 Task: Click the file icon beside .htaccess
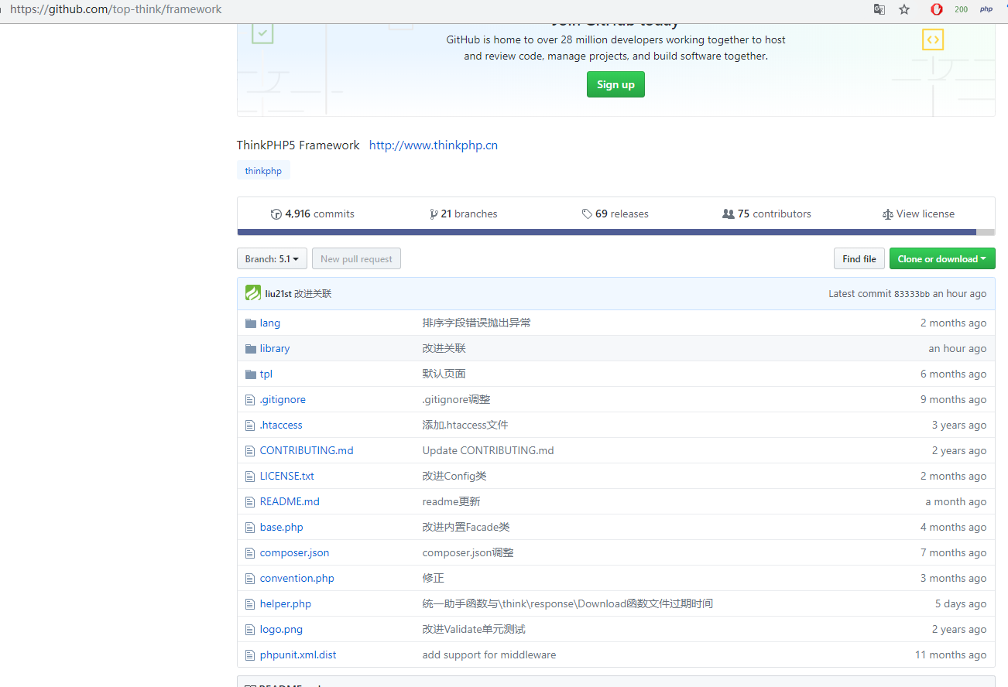click(249, 426)
